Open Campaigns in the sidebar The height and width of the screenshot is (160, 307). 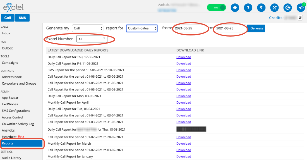point(10,63)
